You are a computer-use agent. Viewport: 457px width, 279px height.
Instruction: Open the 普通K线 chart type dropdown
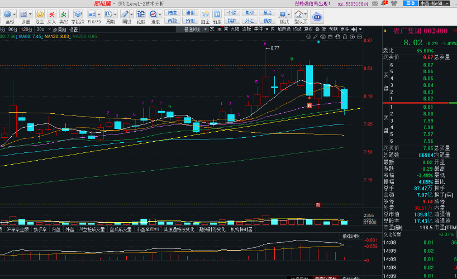[192, 30]
